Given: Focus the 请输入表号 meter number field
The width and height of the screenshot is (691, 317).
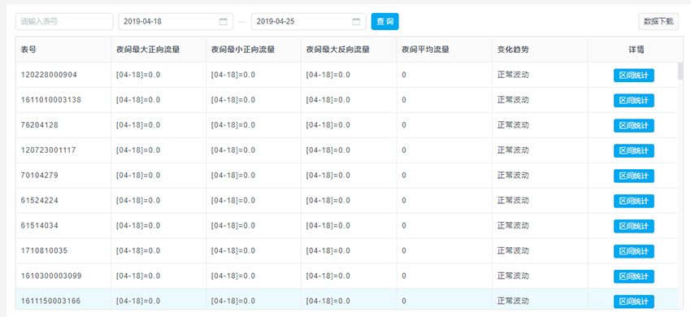Looking at the screenshot, I should 64,22.
